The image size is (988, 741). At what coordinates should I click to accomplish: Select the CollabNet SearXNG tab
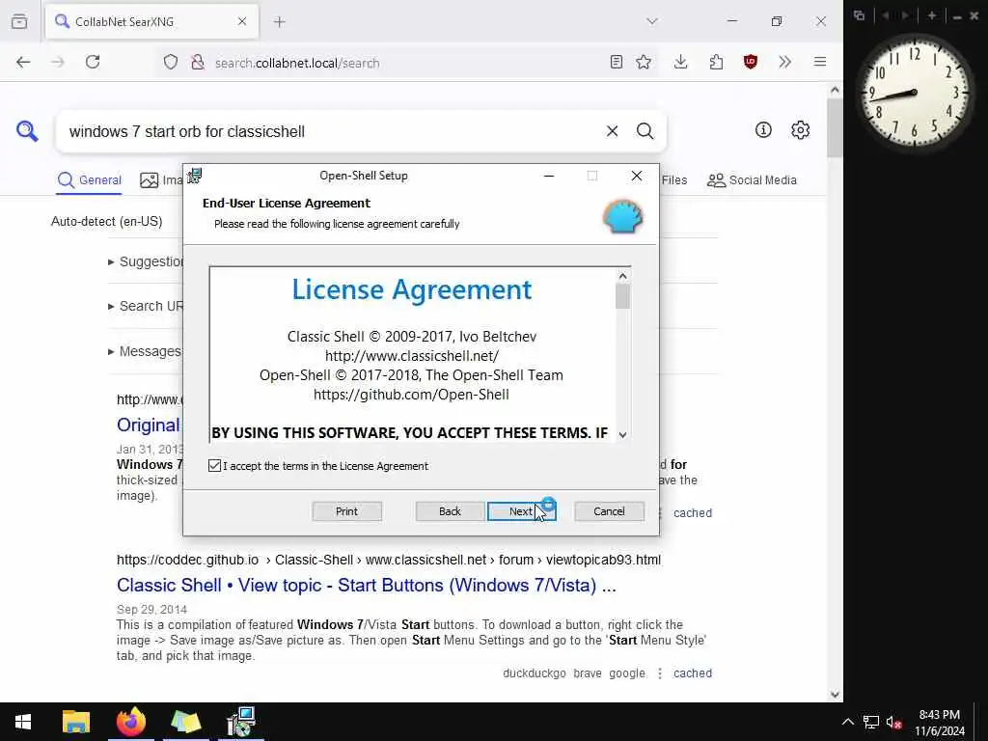[x=151, y=22]
